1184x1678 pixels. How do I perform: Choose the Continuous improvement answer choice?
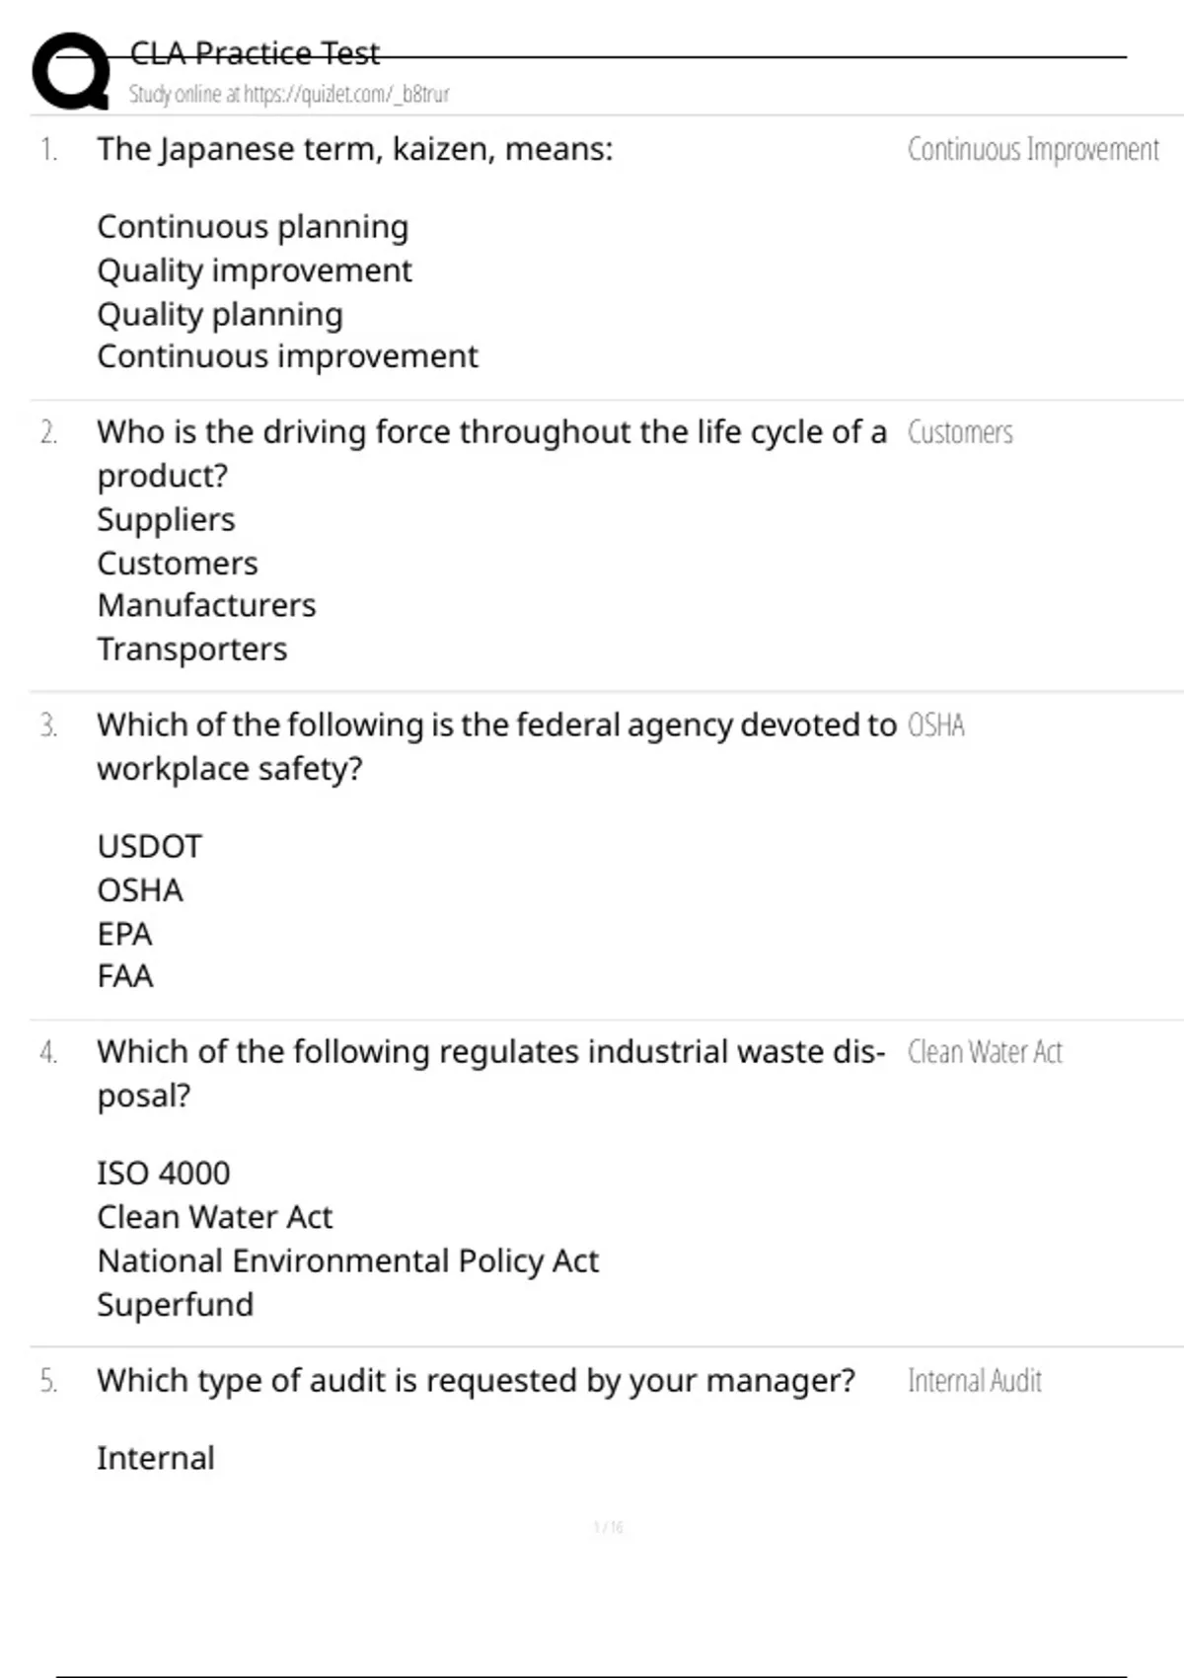click(x=287, y=356)
